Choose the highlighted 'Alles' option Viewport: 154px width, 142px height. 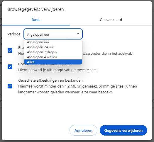pos(53,62)
